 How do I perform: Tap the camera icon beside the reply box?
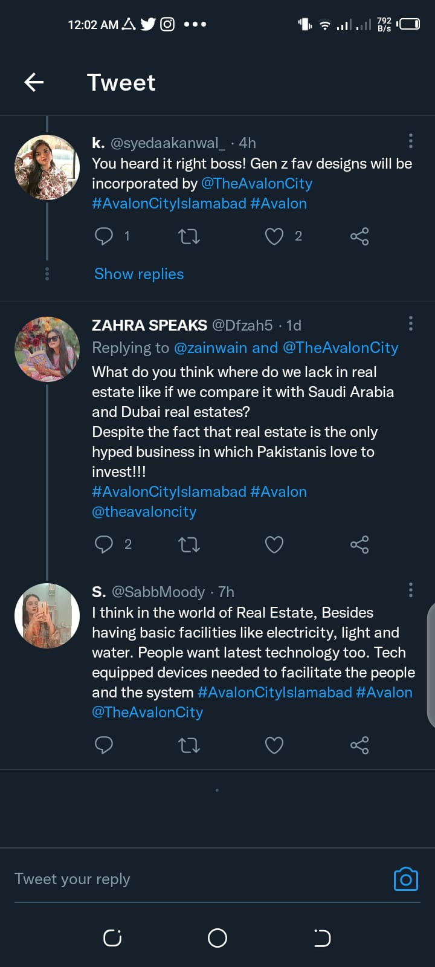pyautogui.click(x=405, y=879)
